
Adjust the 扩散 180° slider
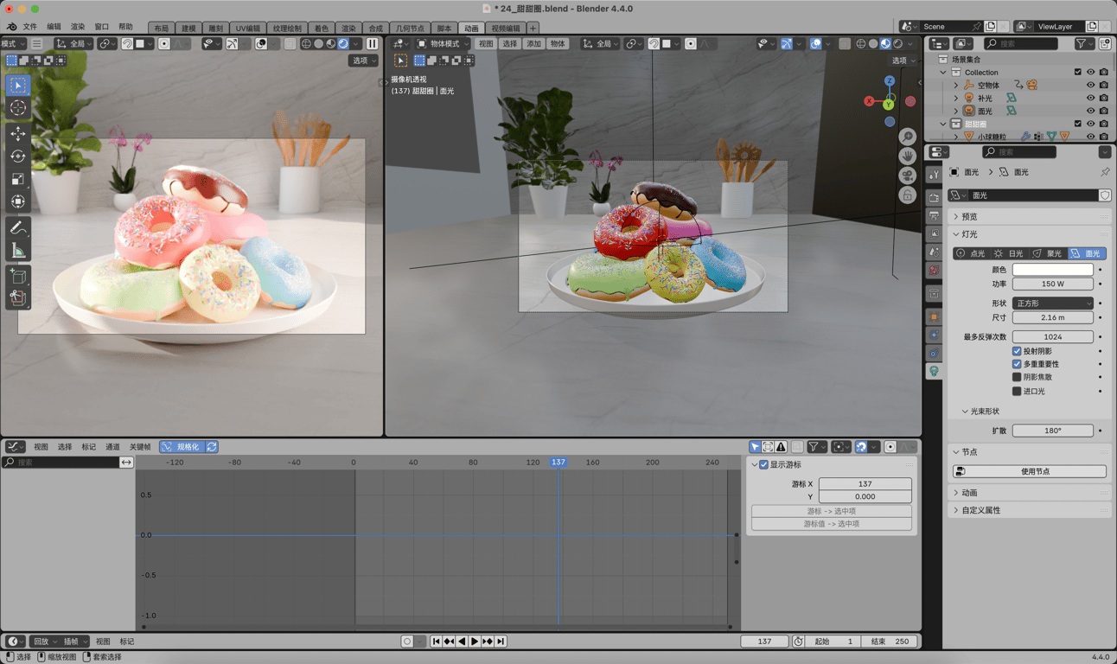[x=1052, y=431]
